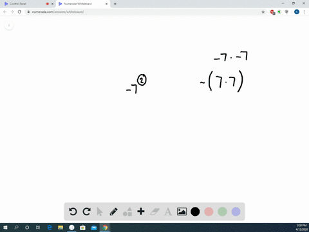Bookmark this page with star icon
Image resolution: width=309 pixels, height=232 pixels.
point(263,12)
